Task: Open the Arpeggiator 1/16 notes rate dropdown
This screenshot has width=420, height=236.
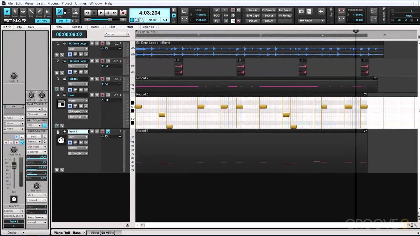Action: [37, 147]
